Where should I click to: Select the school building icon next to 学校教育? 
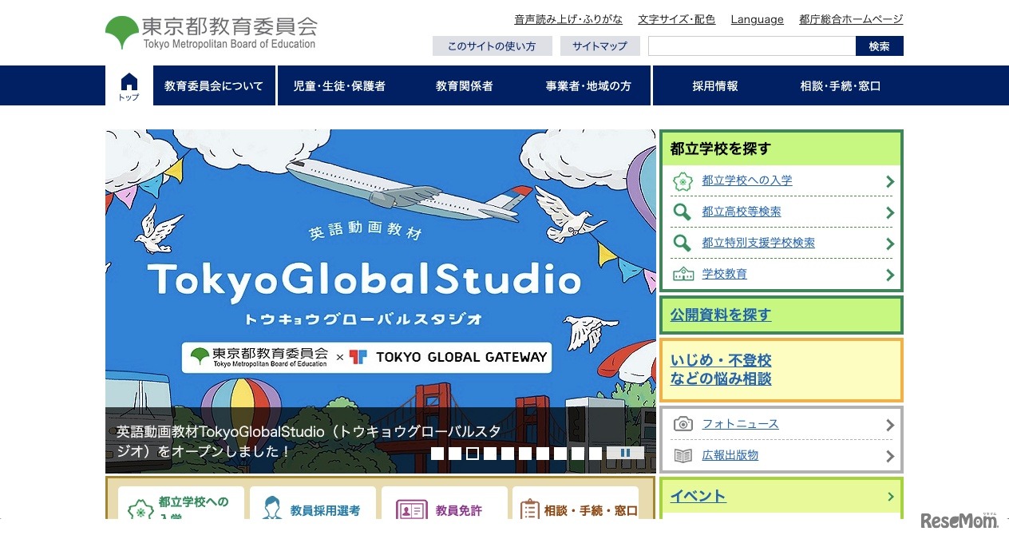pos(683,274)
